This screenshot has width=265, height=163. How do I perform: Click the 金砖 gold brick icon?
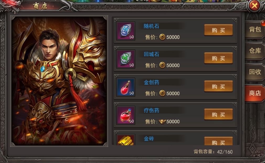[x=126, y=140]
